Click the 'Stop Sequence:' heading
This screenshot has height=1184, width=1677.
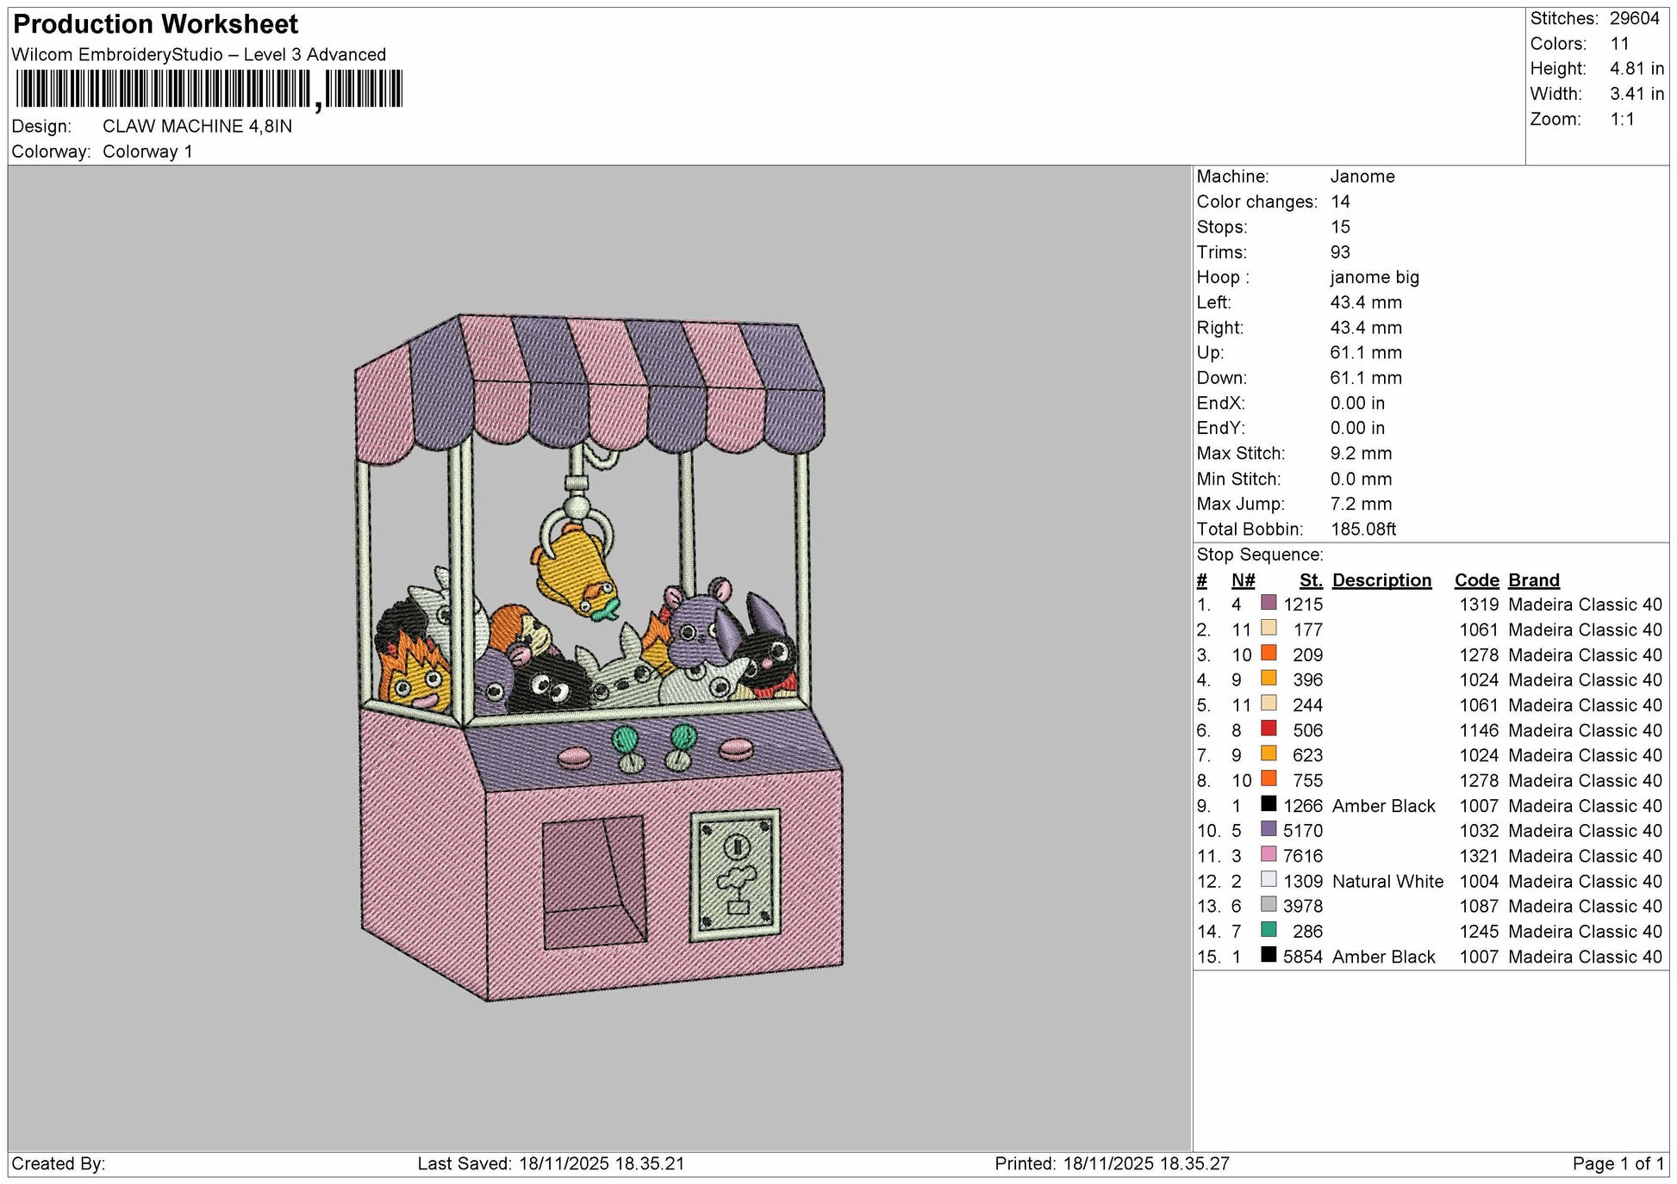pyautogui.click(x=1260, y=555)
